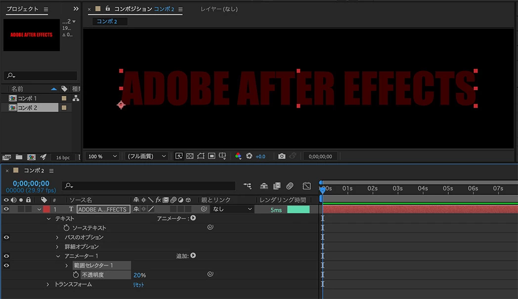Viewport: 518px width, 299px height.
Task: Click the 01s mark on the time ruler
Action: pos(347,188)
